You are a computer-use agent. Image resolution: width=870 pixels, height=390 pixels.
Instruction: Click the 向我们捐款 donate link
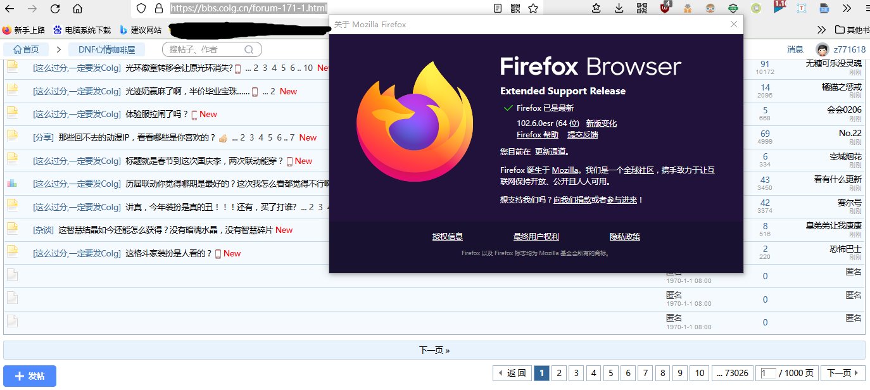point(572,199)
